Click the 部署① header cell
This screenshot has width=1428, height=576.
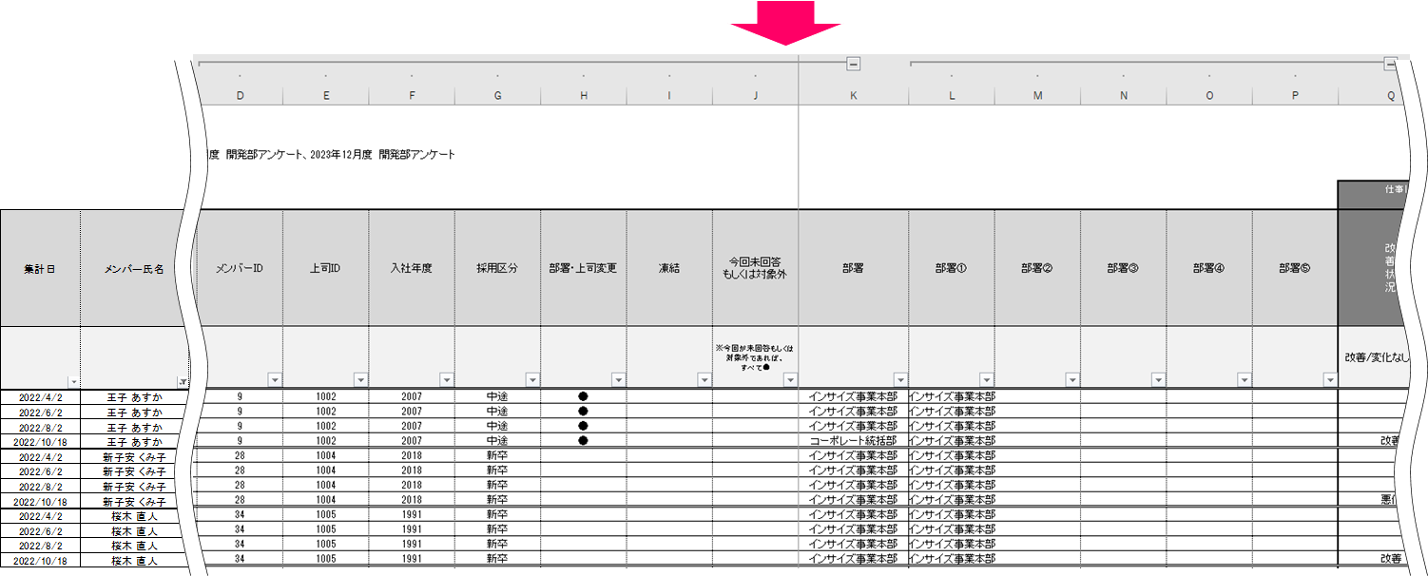point(952,269)
